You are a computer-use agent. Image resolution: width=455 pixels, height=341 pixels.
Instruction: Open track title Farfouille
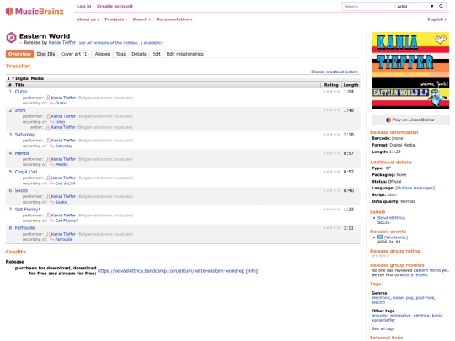(24, 228)
